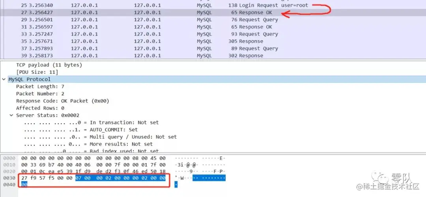426x197 pixels.
Task: Select the Packet Length: 7 field
Action: 40,87
